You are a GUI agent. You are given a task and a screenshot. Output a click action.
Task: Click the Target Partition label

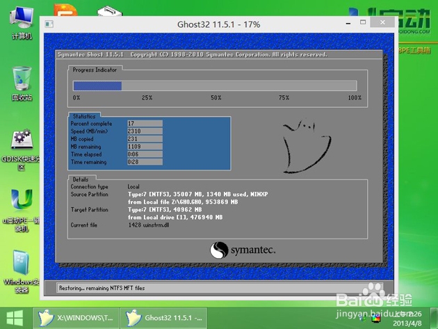click(x=90, y=209)
